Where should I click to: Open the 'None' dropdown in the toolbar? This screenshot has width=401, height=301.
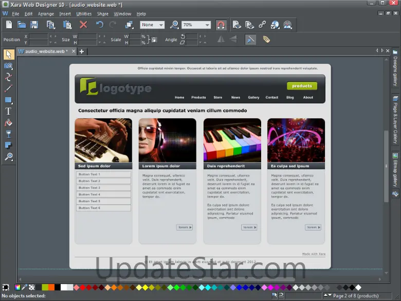pyautogui.click(x=160, y=25)
